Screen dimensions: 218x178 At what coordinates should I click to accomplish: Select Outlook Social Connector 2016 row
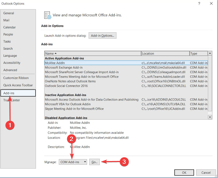pos(126,86)
